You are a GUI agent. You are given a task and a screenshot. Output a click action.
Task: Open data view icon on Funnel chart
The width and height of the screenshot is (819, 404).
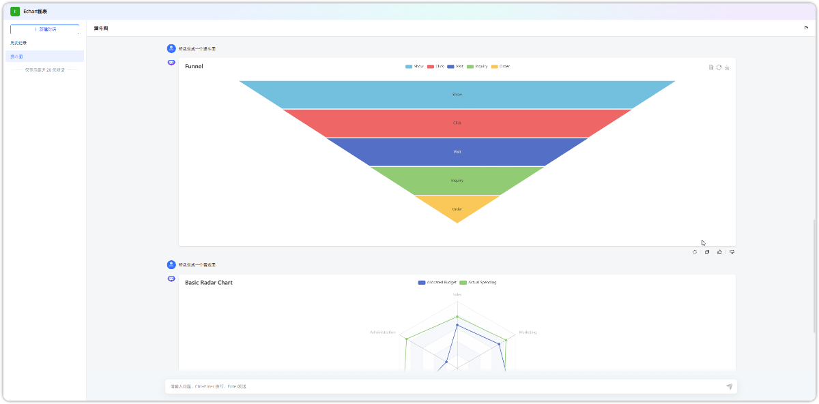coord(711,67)
